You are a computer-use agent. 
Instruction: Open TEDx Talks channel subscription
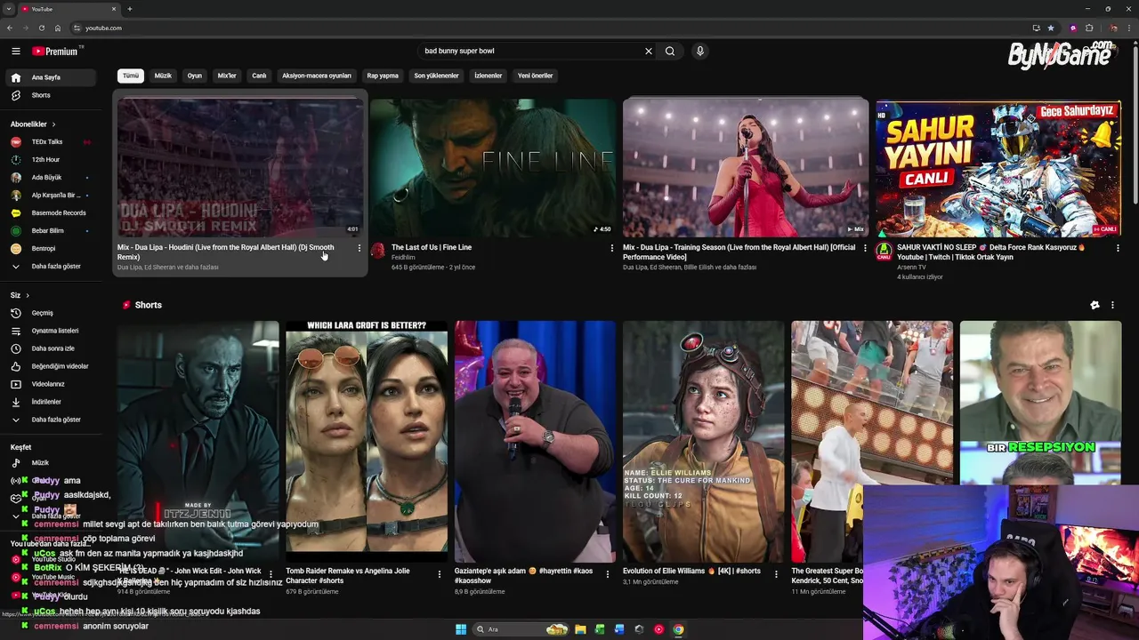tap(50, 142)
